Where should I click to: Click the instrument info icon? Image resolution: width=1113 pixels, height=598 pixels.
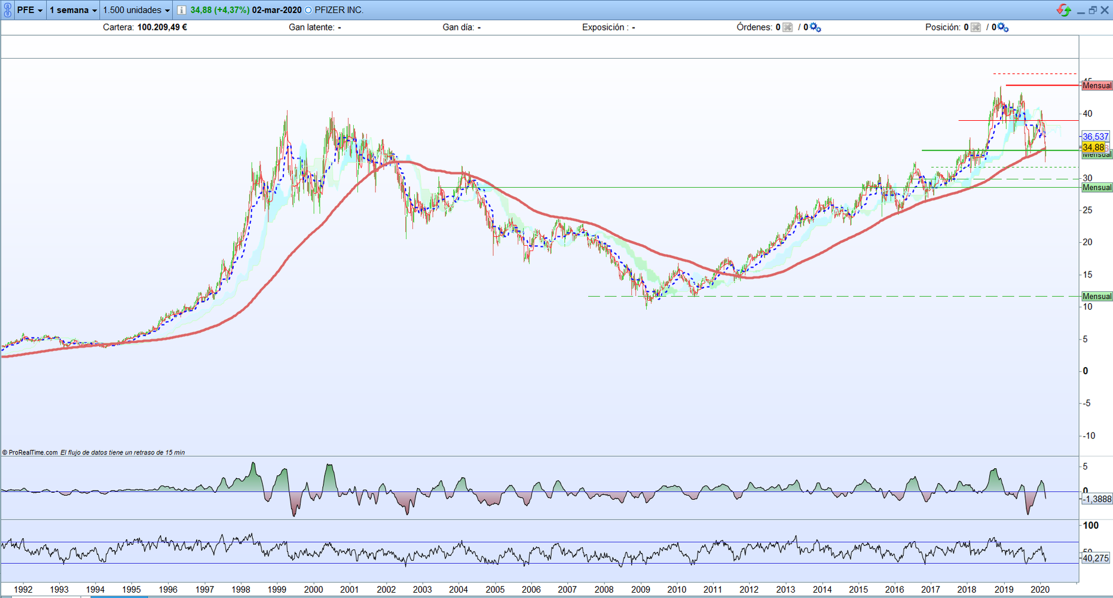tap(181, 10)
